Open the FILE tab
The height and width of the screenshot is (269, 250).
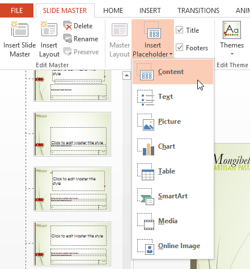pyautogui.click(x=16, y=11)
